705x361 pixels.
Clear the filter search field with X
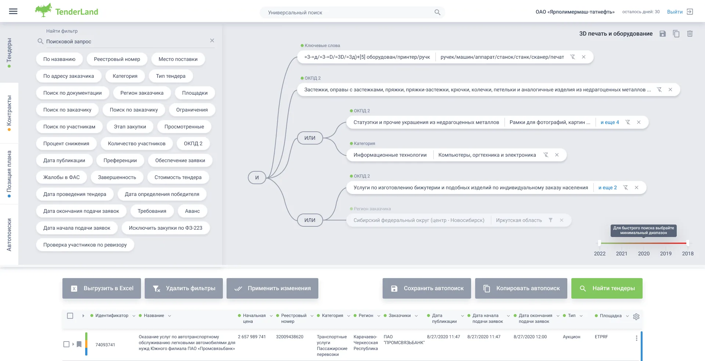click(212, 41)
